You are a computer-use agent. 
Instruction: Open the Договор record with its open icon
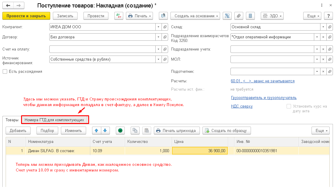click(x=165, y=37)
